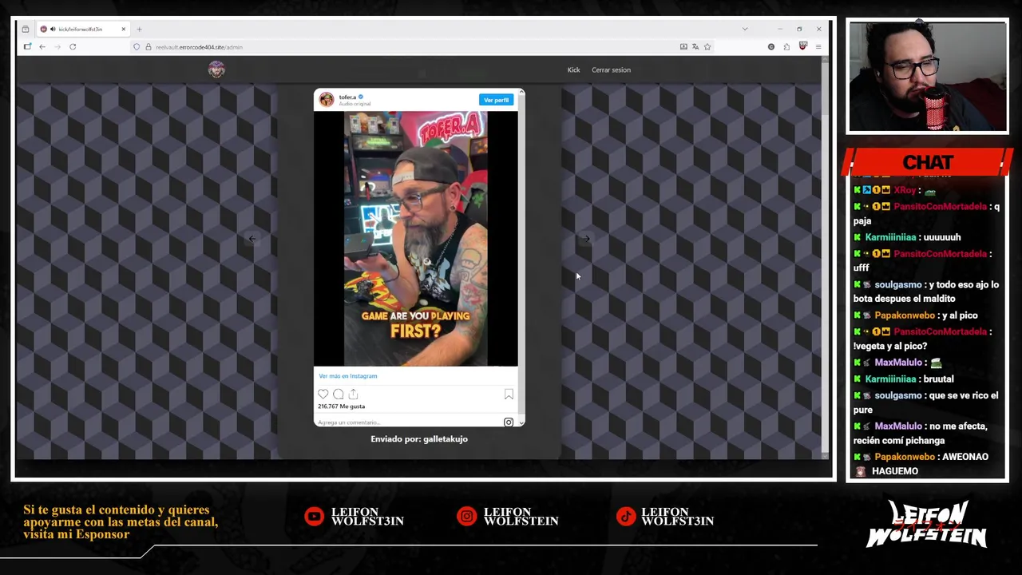Mute the tab via speaker icon
Screen dimensions: 1022x575
point(53,29)
